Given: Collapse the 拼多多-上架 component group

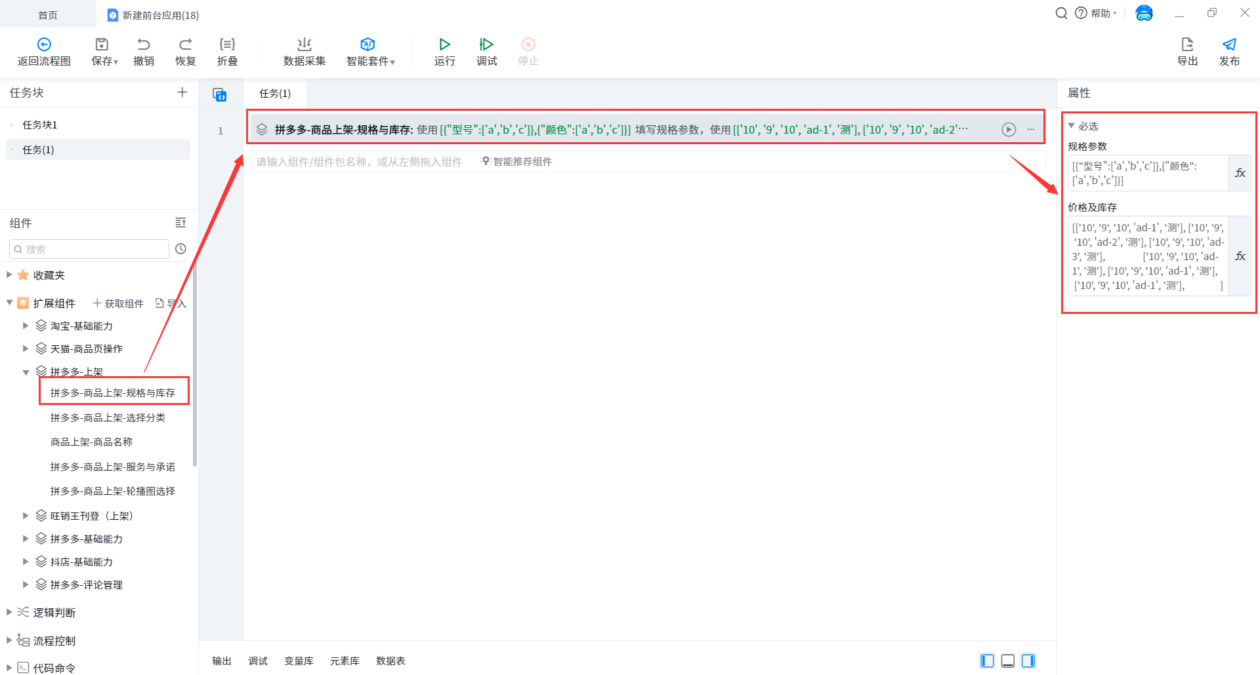Looking at the screenshot, I should point(26,372).
